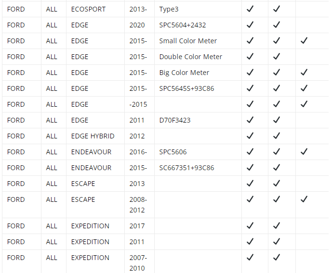This screenshot has width=332, height=273.
Task: Click the SC667351+93C86 cell text
Action: click(186, 168)
